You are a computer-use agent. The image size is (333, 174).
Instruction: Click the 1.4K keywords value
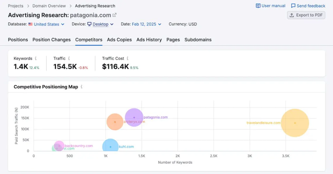(21, 67)
